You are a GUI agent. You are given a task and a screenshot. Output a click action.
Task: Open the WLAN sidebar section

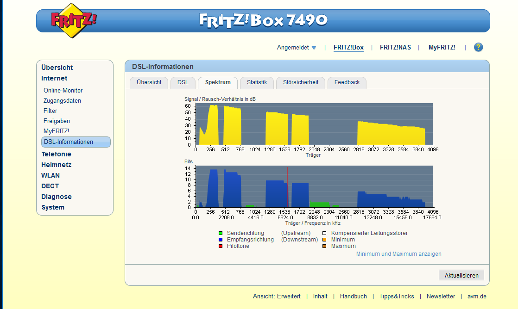click(x=50, y=175)
